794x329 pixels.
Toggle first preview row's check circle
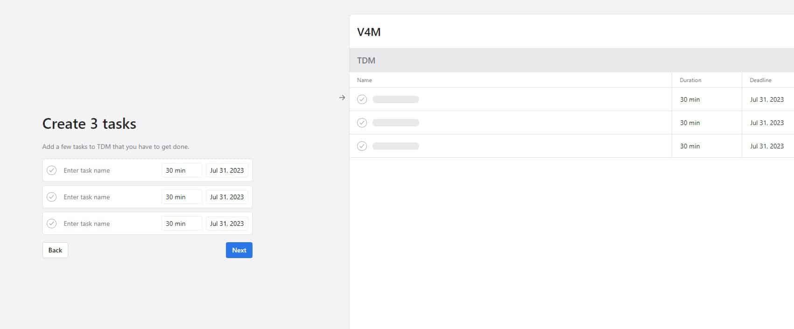tap(362, 99)
